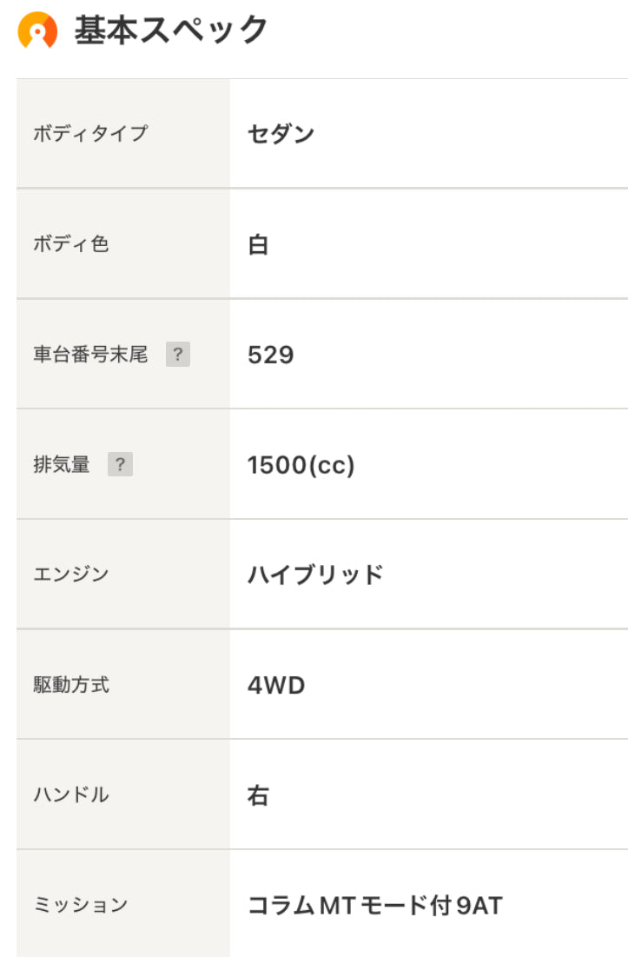Select the ミッション label
The height and width of the screenshot is (957, 628).
click(x=81, y=905)
